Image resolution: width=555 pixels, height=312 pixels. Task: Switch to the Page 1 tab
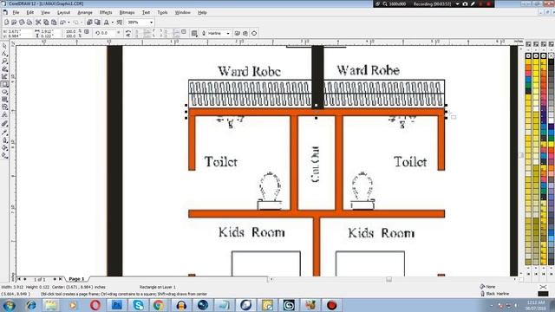point(76,279)
